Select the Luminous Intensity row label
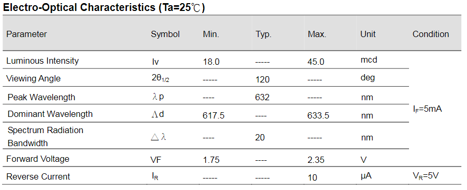 click(x=42, y=61)
